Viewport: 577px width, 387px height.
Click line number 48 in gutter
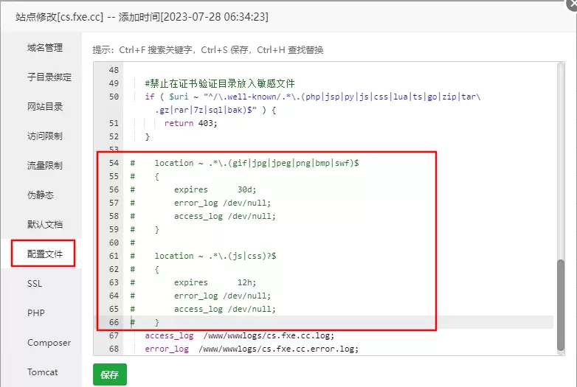pyautogui.click(x=114, y=70)
